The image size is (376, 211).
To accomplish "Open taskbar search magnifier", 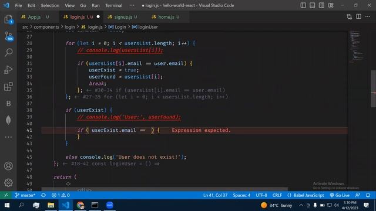I will pos(21,205).
